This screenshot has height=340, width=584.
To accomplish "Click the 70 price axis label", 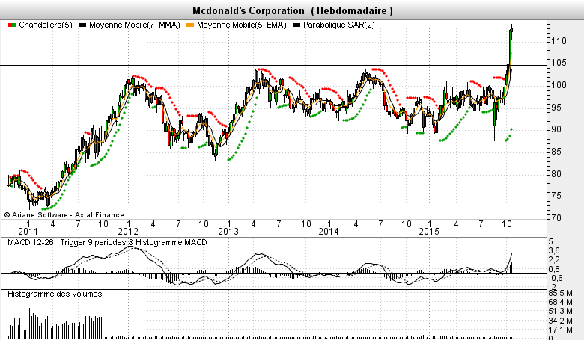I will [556, 218].
